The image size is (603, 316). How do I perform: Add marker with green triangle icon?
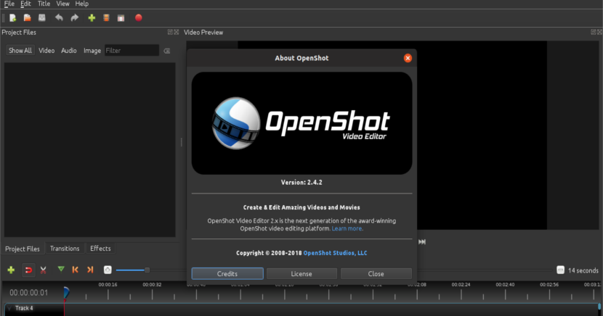tap(61, 270)
